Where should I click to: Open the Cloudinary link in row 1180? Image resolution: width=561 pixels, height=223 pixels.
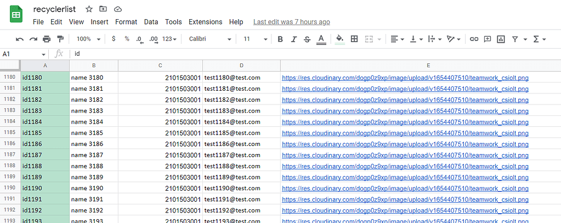405,78
